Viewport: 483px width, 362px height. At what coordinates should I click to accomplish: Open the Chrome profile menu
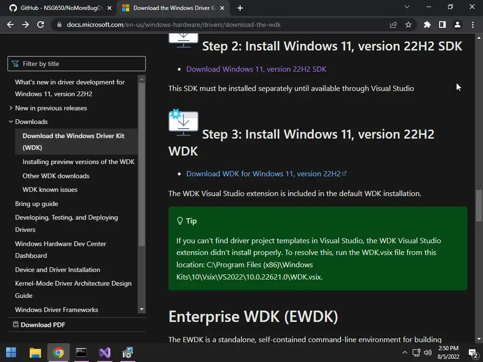click(x=458, y=25)
